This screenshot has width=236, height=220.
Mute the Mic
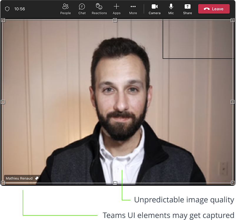pyautogui.click(x=171, y=9)
